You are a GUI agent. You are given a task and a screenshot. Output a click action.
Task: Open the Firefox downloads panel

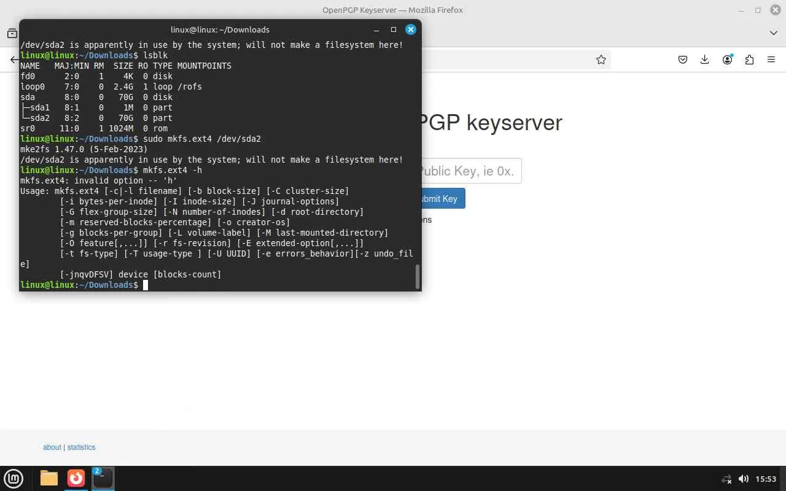(x=705, y=60)
